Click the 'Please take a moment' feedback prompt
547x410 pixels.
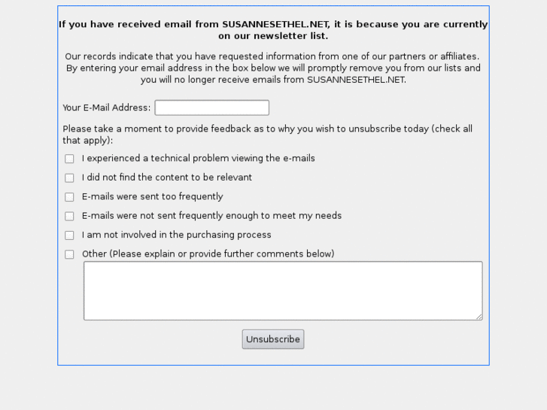tap(267, 134)
